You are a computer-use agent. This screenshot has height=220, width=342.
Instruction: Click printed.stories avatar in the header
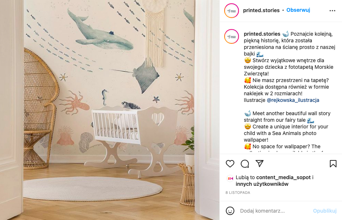pos(232,11)
